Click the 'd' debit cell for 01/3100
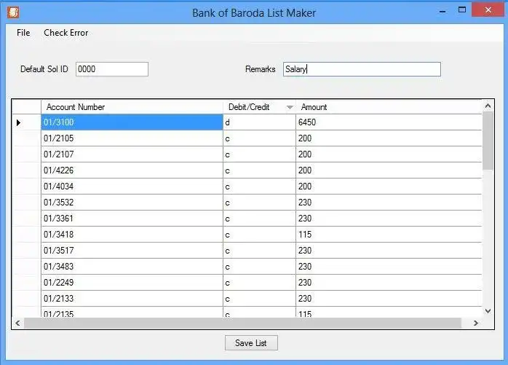Screen dimensions: 508x365 tap(260, 122)
